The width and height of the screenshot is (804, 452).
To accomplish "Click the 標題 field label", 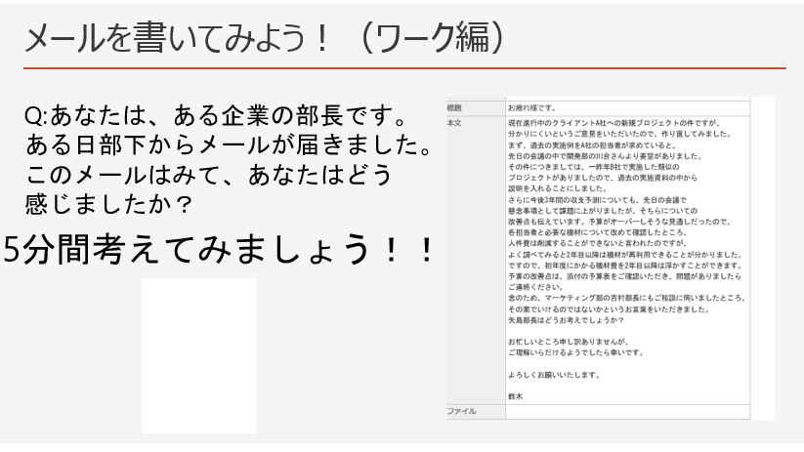I will point(455,107).
